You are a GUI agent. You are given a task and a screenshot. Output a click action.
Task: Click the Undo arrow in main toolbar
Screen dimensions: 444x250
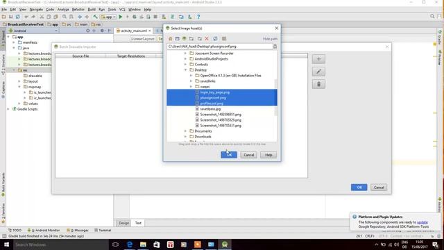tap(26, 17)
